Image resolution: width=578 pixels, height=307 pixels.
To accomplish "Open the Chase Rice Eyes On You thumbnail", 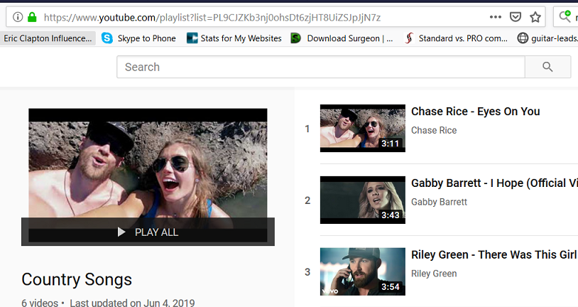I will 363,128.
